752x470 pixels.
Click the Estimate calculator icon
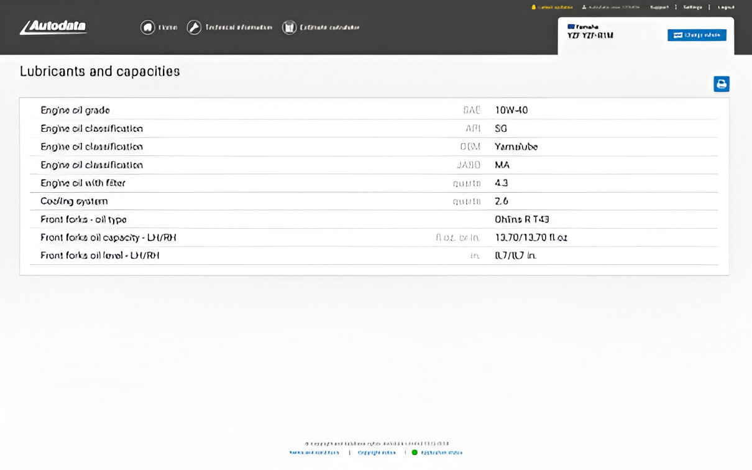click(x=289, y=27)
